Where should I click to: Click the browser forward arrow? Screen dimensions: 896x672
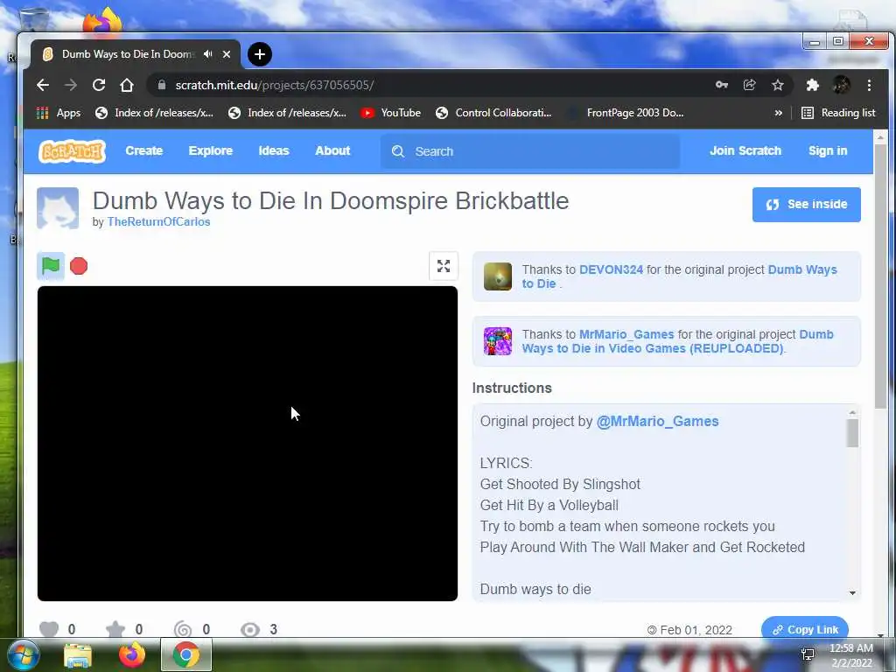pyautogui.click(x=71, y=85)
